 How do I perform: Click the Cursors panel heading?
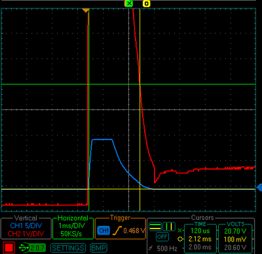[202, 217]
